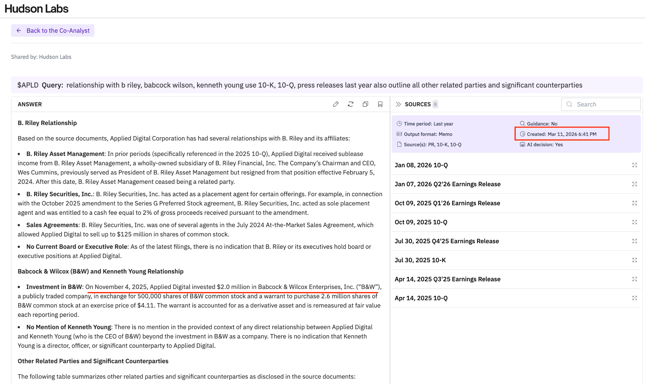Viewport: 646px width, 384px height.
Task: Click expand icon for Apr 14, 2025 10-Q
Action: 634,298
